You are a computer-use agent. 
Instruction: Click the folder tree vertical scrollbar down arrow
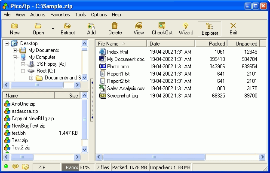pos(84,78)
